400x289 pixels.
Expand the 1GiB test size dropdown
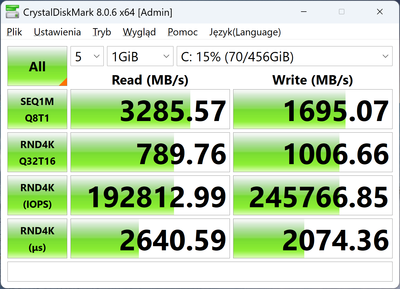140,56
